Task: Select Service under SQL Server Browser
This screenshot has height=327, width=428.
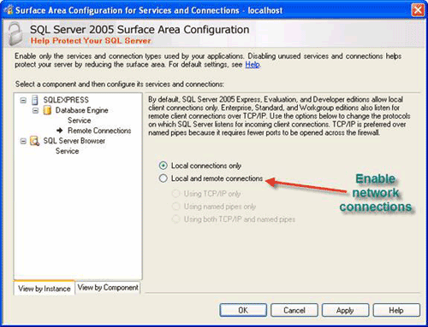Action: tap(67, 151)
